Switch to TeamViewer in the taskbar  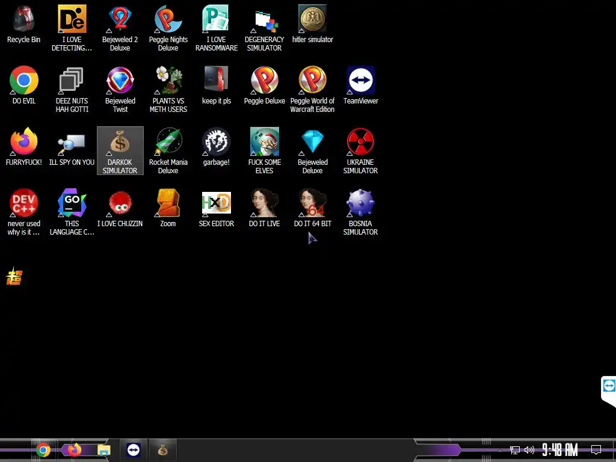pyautogui.click(x=133, y=450)
